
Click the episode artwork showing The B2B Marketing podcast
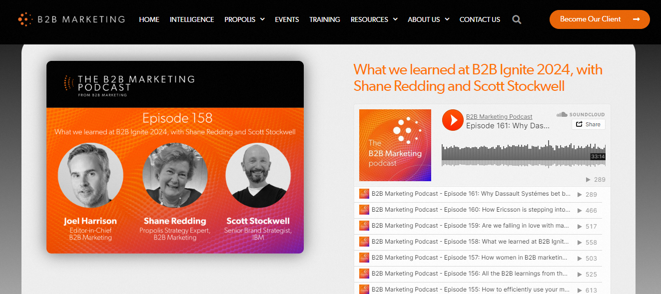tap(395, 145)
